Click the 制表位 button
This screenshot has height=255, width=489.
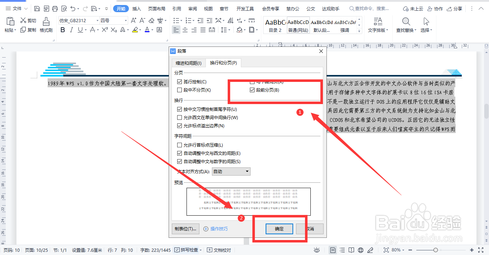click(x=185, y=229)
